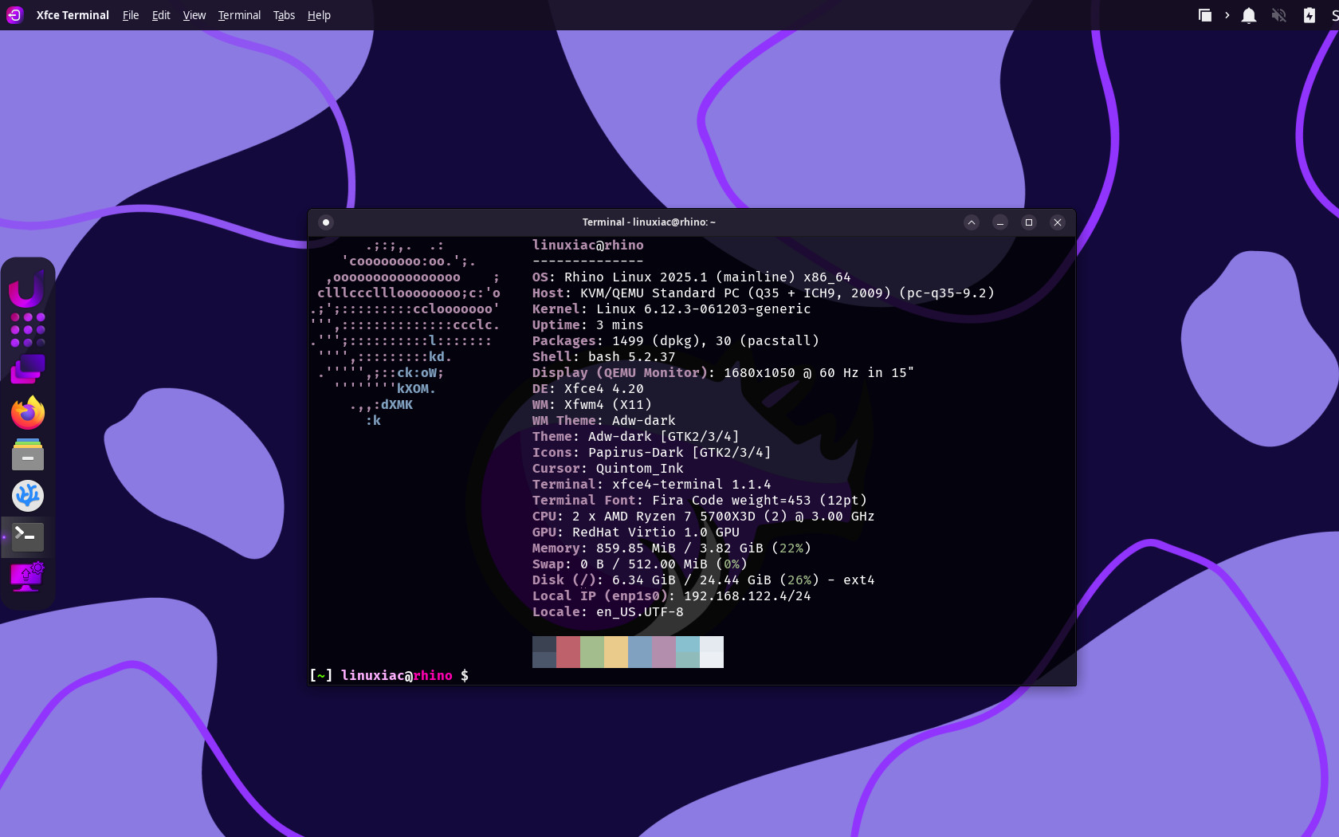
Task: Open the Edit menu
Action: coord(161,15)
